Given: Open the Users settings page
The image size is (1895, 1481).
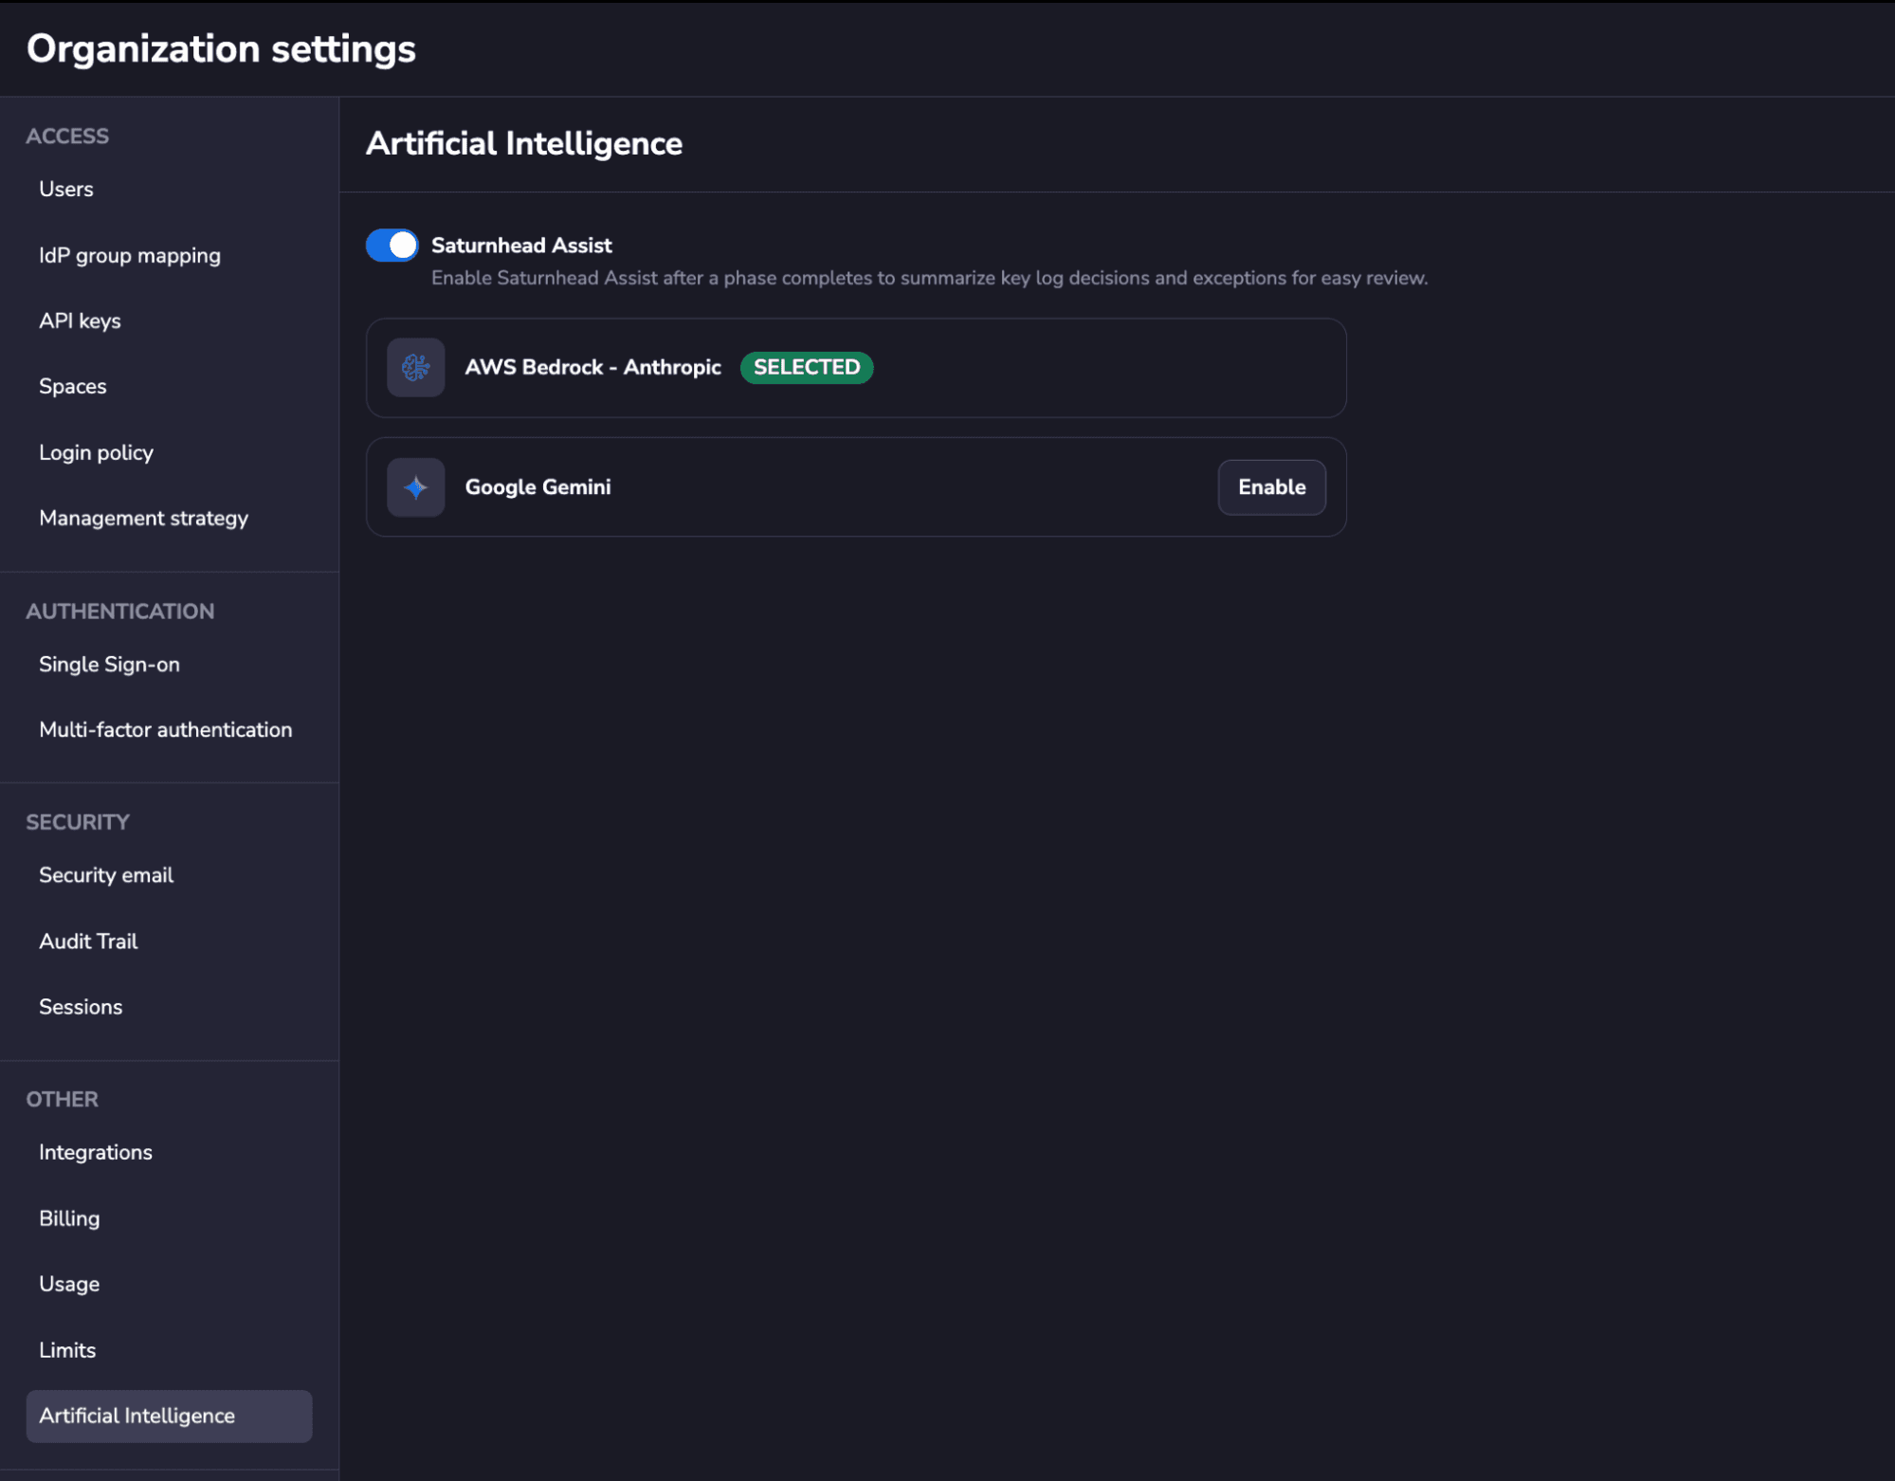Looking at the screenshot, I should pyautogui.click(x=66, y=190).
